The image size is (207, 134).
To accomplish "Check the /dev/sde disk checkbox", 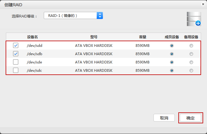I will 16,62.
